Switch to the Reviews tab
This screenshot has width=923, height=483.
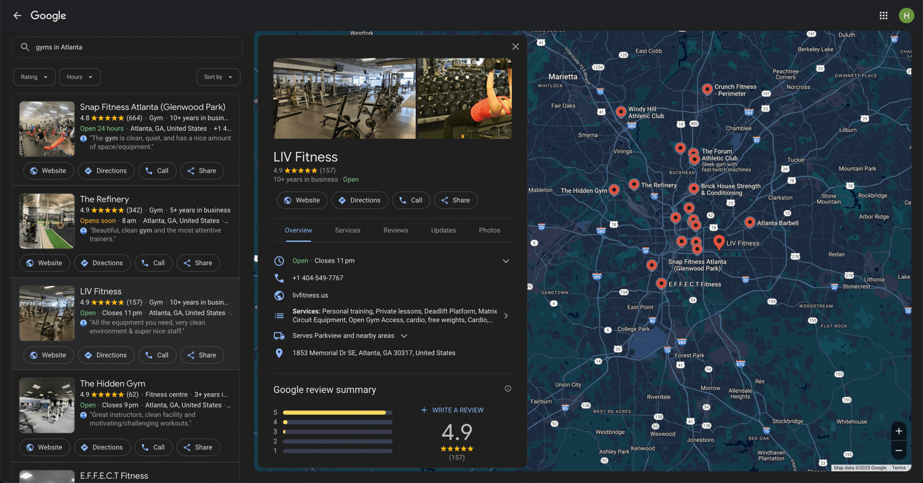coord(396,231)
